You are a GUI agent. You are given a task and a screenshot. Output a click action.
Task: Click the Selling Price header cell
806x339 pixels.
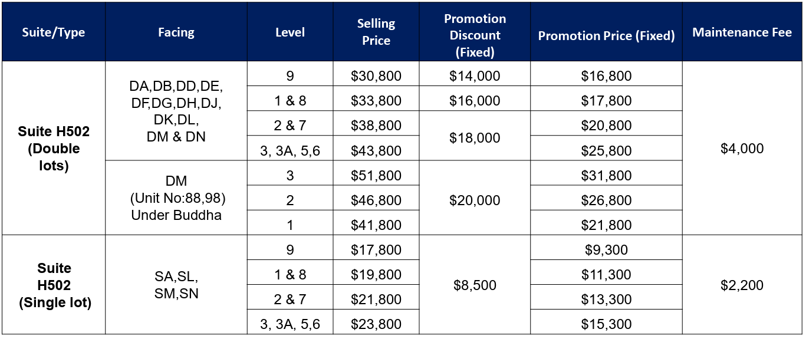point(376,32)
